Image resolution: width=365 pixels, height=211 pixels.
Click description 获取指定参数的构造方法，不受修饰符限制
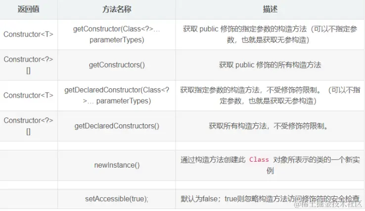[270, 95]
